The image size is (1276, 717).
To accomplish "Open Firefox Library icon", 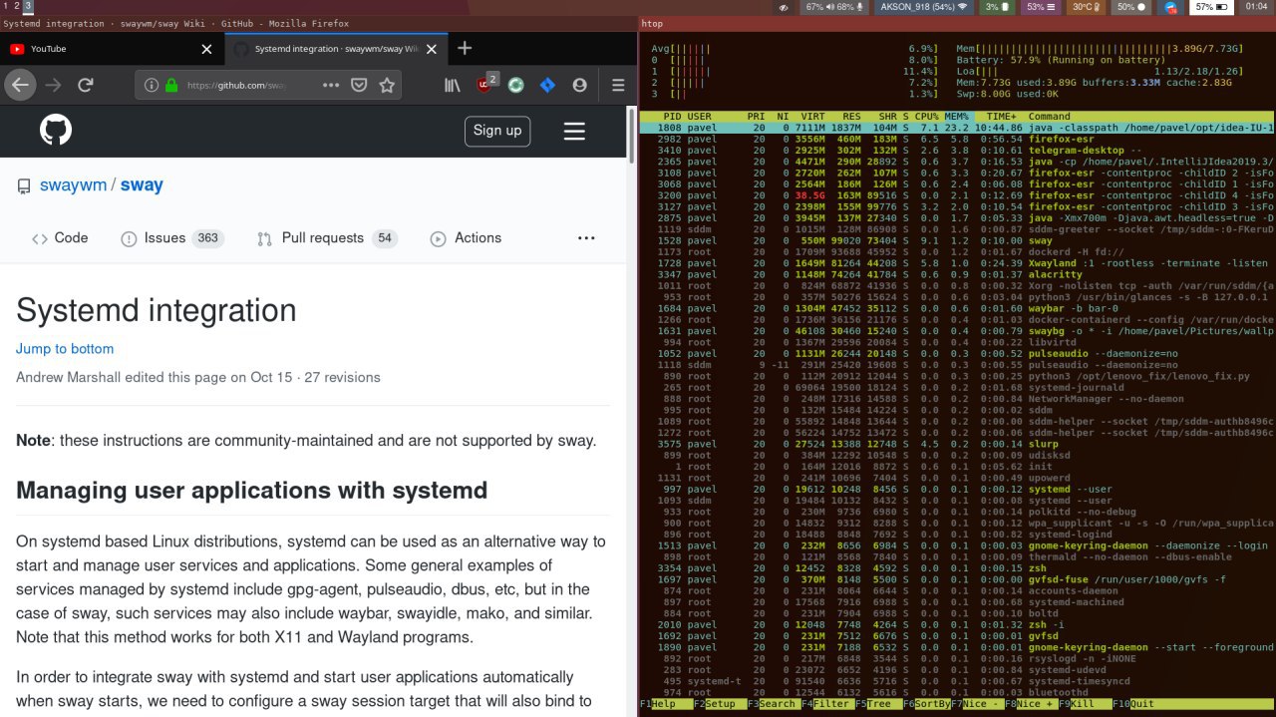I will [452, 86].
